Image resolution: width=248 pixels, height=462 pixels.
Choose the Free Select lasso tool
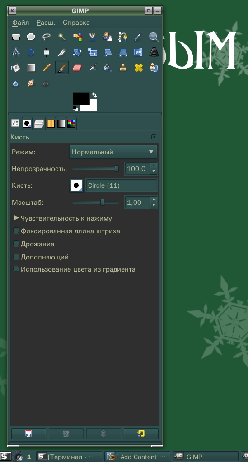coord(46,37)
